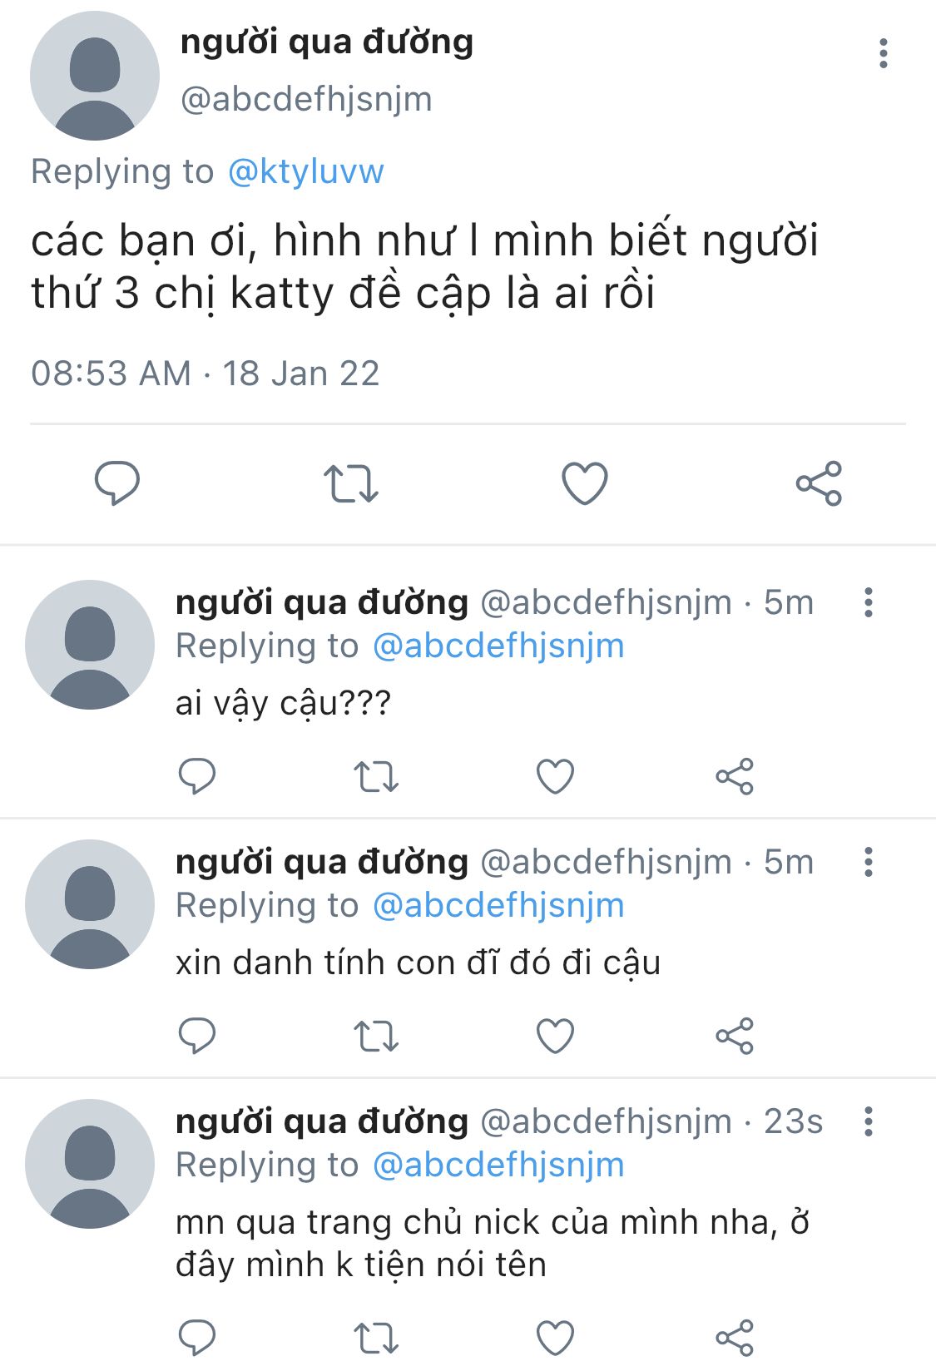
Task: Open the @ktyluvw profile link
Action: pos(305,171)
